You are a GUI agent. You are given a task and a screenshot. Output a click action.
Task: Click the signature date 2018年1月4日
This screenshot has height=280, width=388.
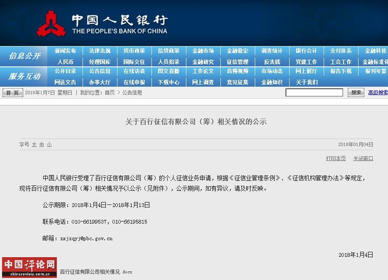(x=356, y=255)
